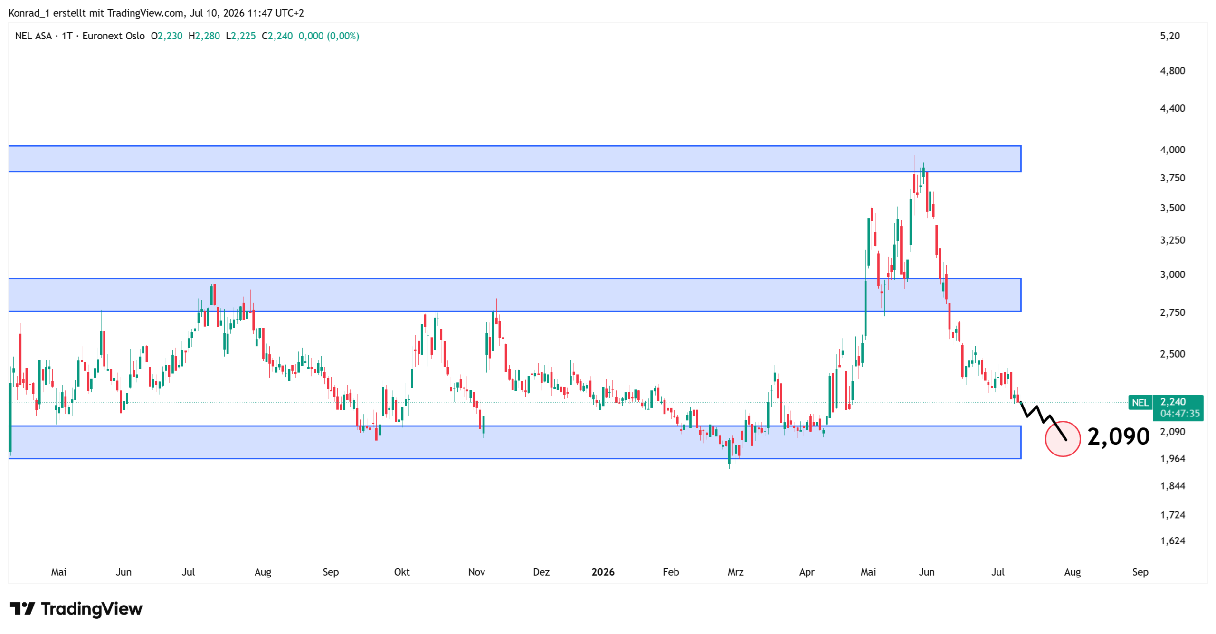The width and height of the screenshot is (1216, 634).
Task: Click the Aug label at right
Action: (1072, 572)
